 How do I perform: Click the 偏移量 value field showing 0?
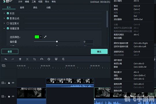(88, 42)
